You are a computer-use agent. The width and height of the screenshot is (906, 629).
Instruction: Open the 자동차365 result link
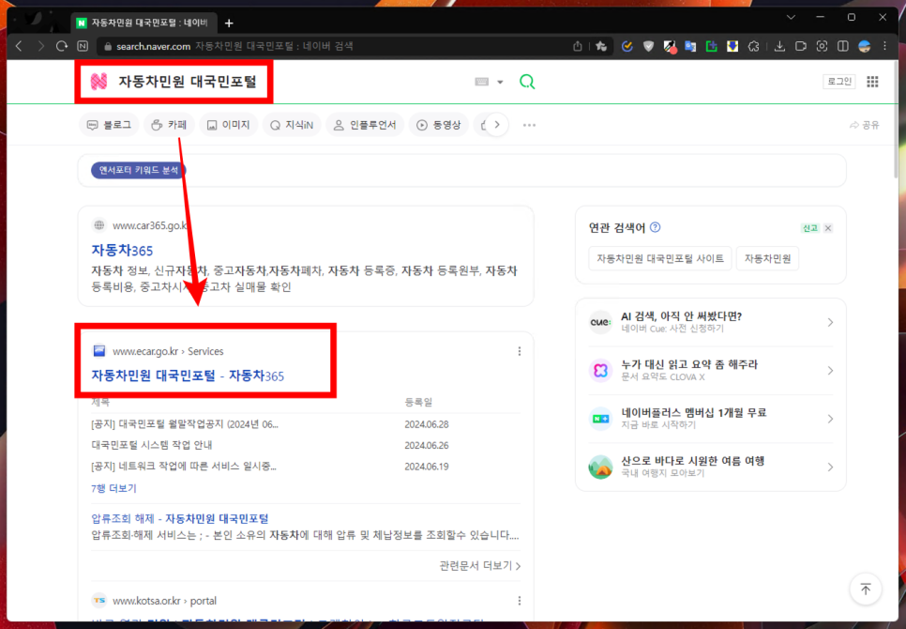coord(122,251)
